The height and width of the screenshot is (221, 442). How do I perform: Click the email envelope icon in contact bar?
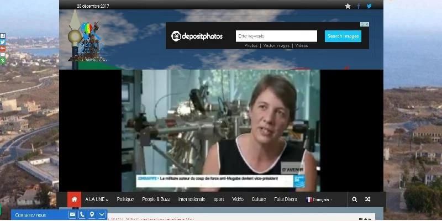[72, 215]
